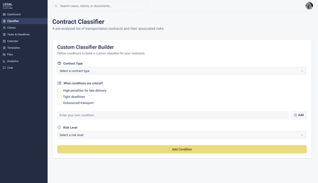Expand the Risk Level dropdown
The image size is (318, 183).
[x=182, y=135]
